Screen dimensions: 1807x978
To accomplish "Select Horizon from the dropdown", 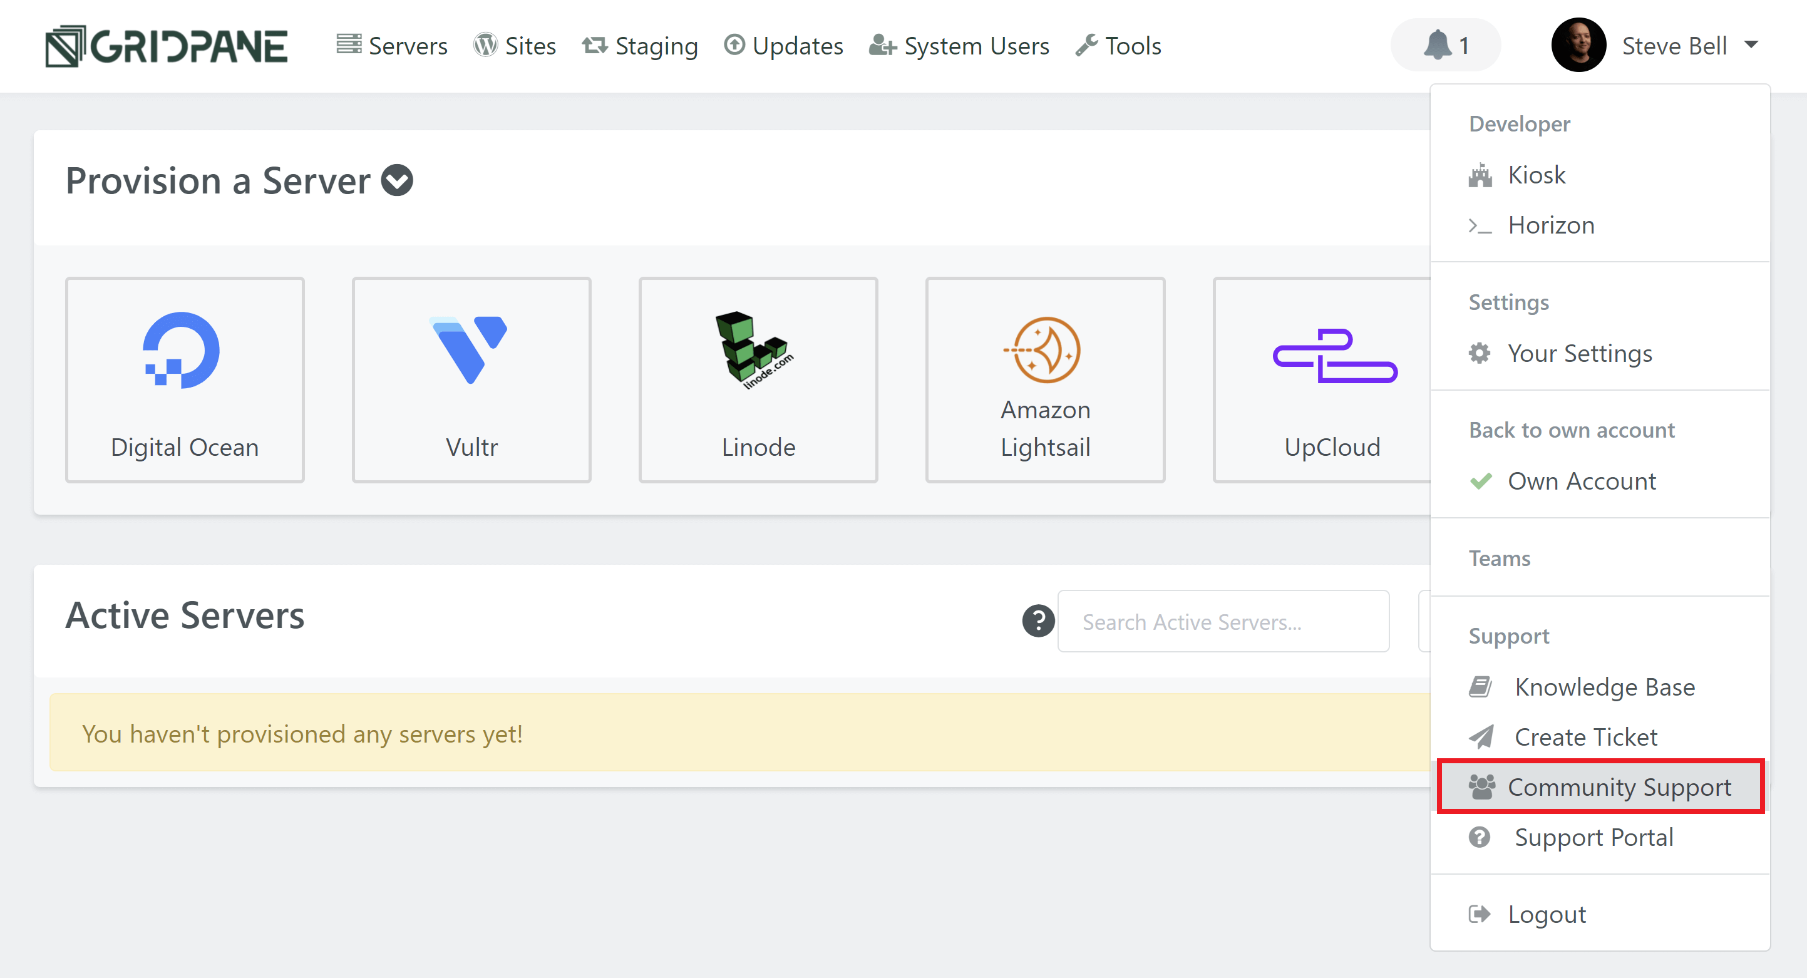I will [x=1599, y=225].
